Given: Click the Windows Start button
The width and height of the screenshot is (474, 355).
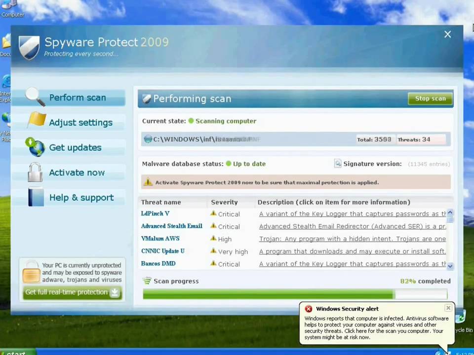Looking at the screenshot, I should click(x=18, y=352).
